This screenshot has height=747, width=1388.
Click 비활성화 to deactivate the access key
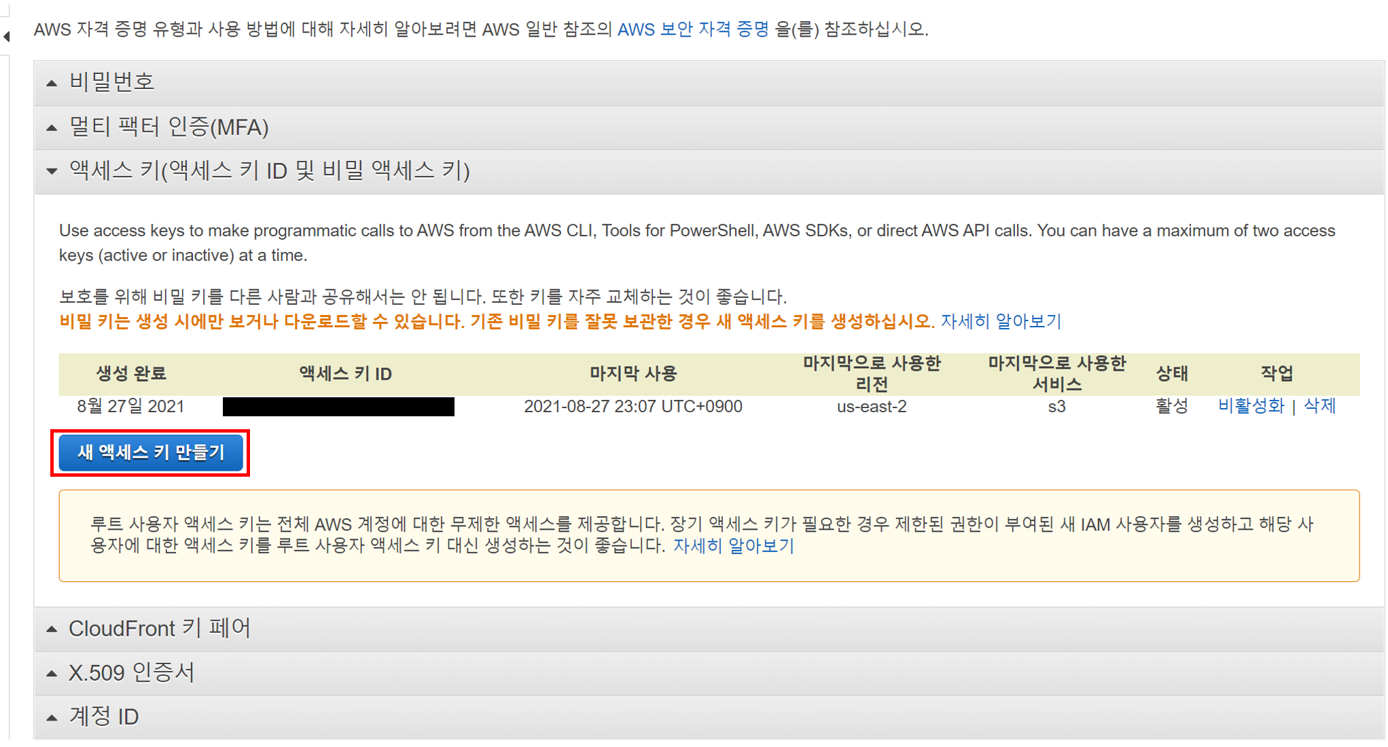[1250, 406]
